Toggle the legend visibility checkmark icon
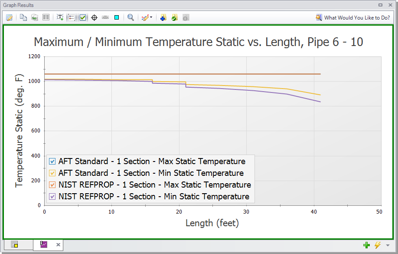Screen dimensions: 398x254 pos(83,17)
